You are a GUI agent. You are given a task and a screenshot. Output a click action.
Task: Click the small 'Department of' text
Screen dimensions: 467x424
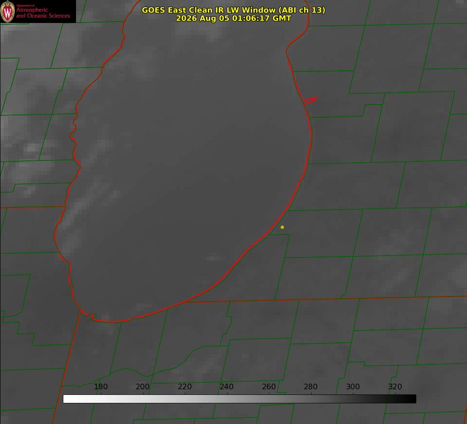tap(25, 6)
